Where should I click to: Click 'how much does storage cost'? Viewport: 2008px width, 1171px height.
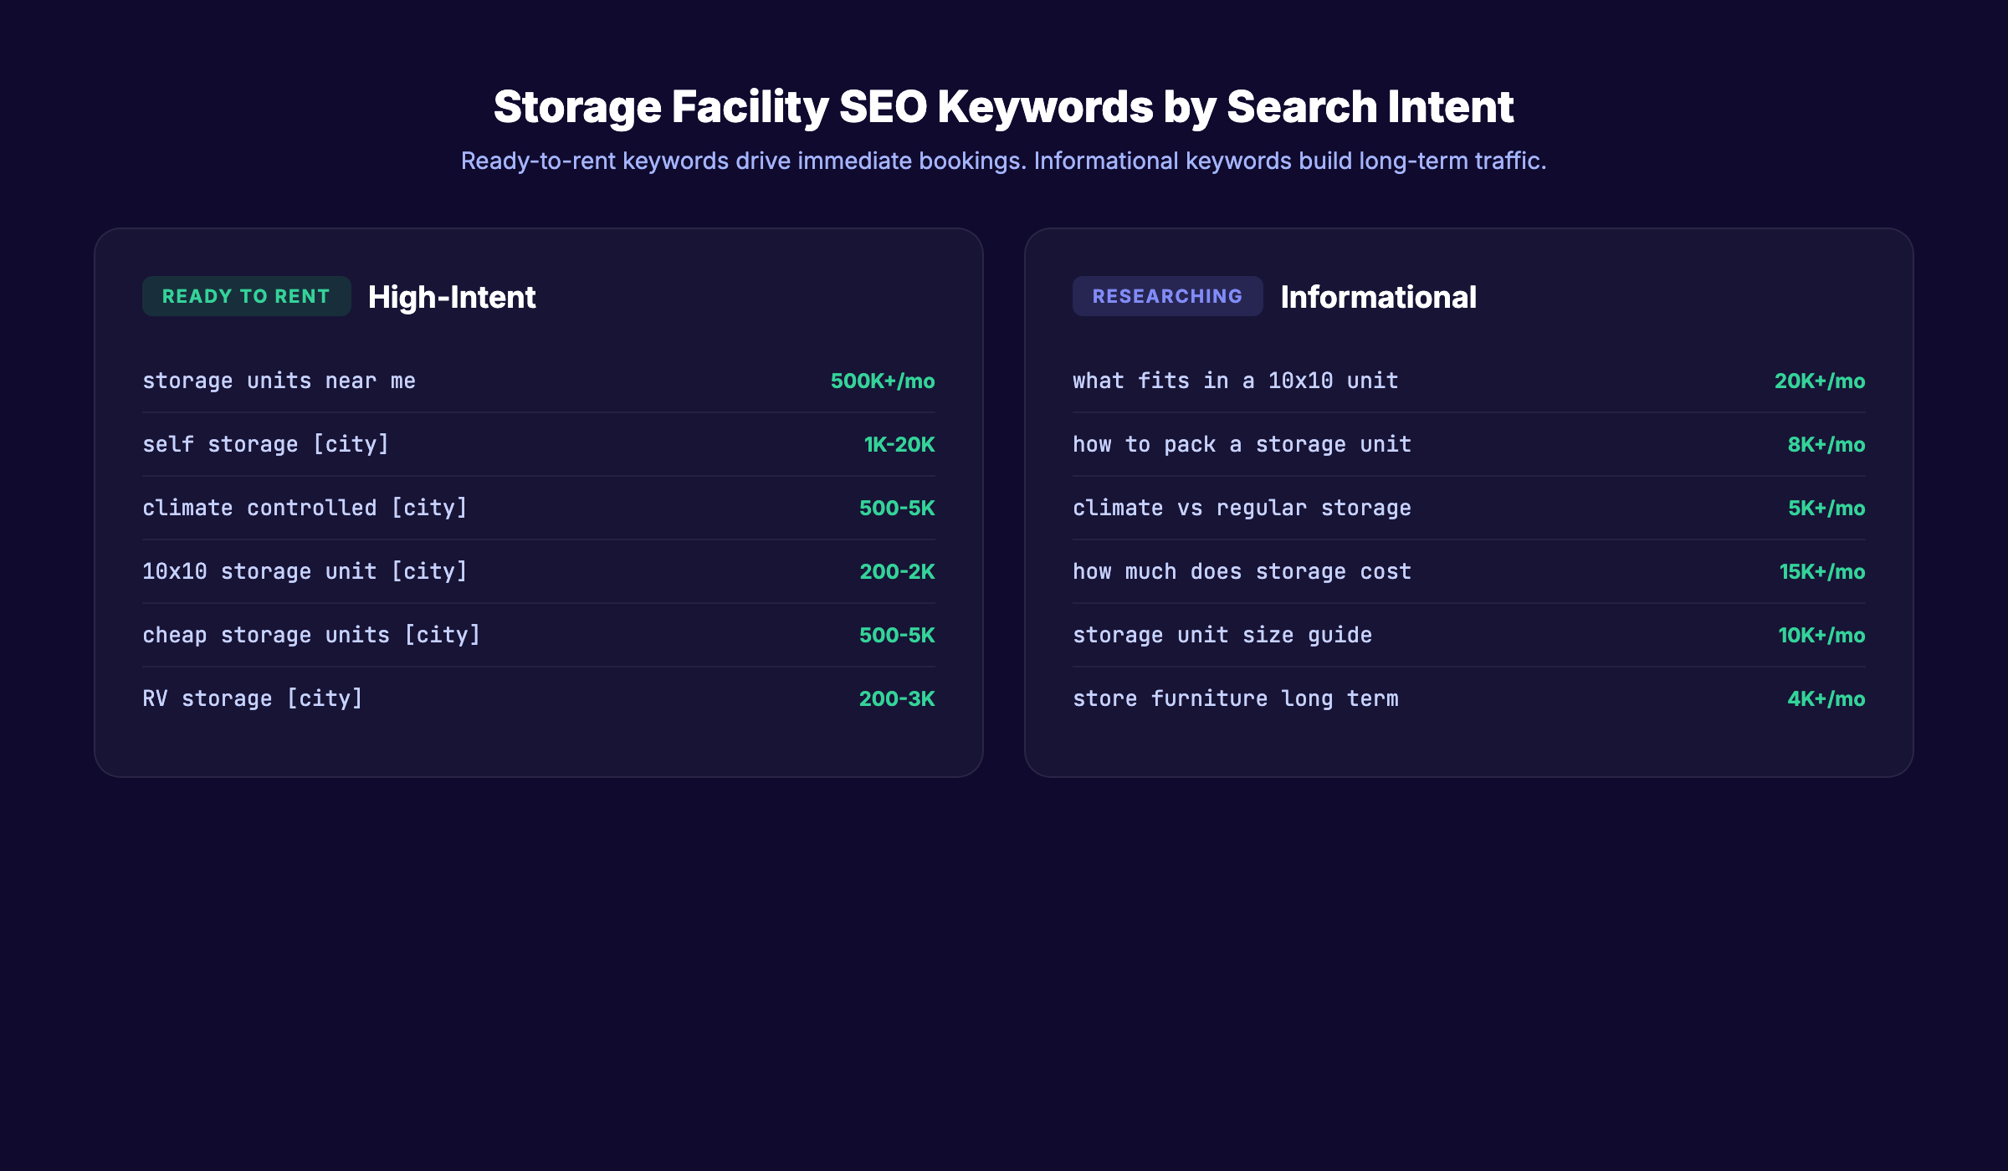click(x=1242, y=571)
